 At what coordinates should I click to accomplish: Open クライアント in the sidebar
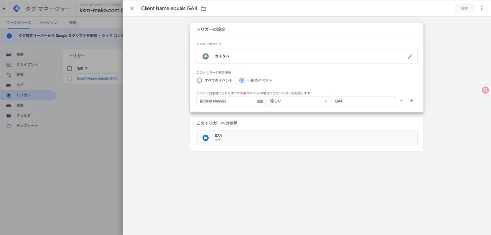[x=28, y=64]
